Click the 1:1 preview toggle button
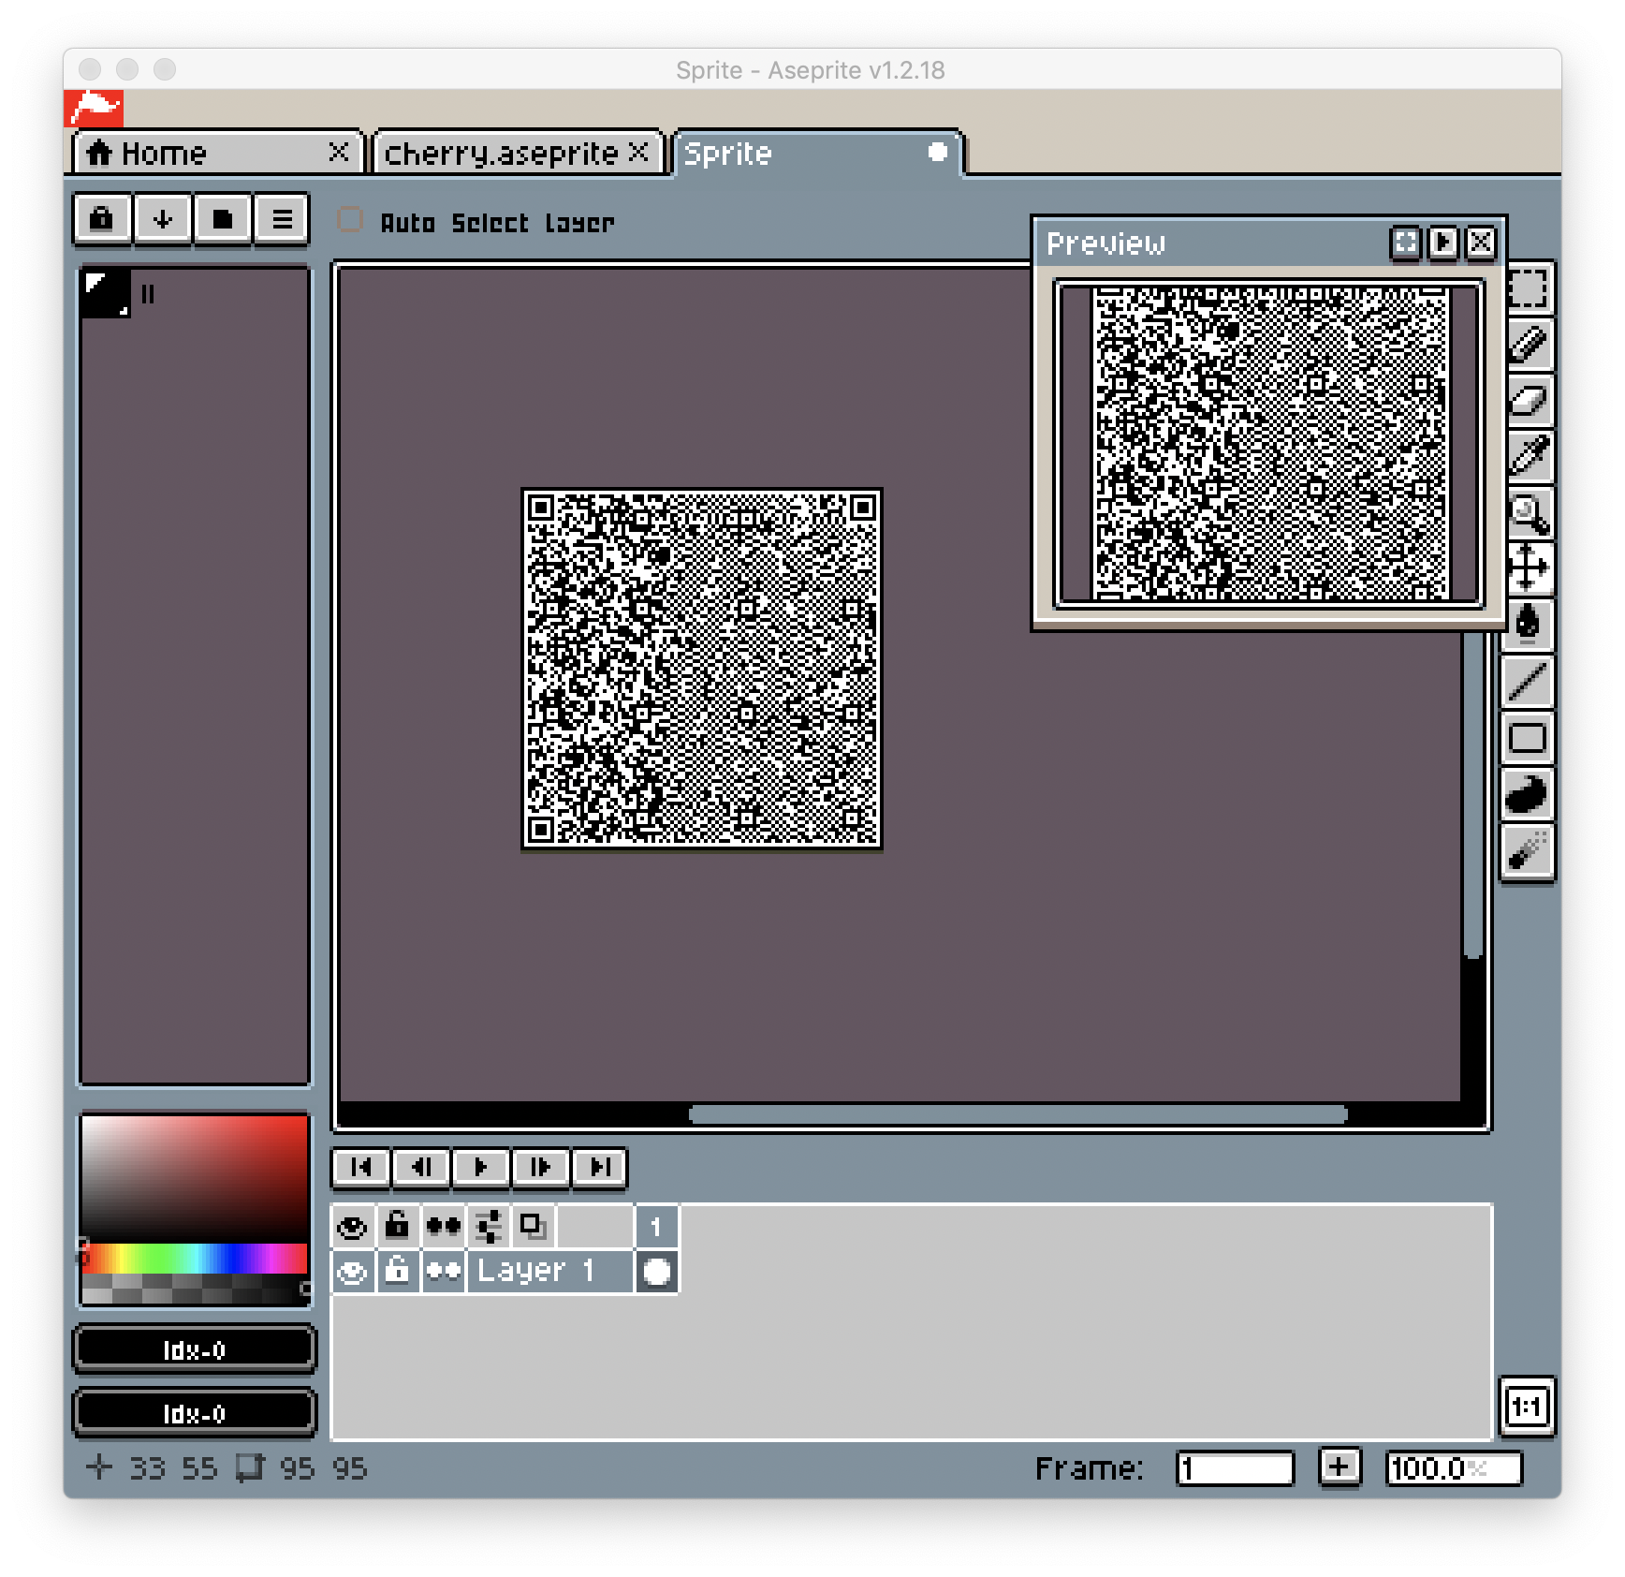This screenshot has height=1577, width=1625. click(1528, 1406)
